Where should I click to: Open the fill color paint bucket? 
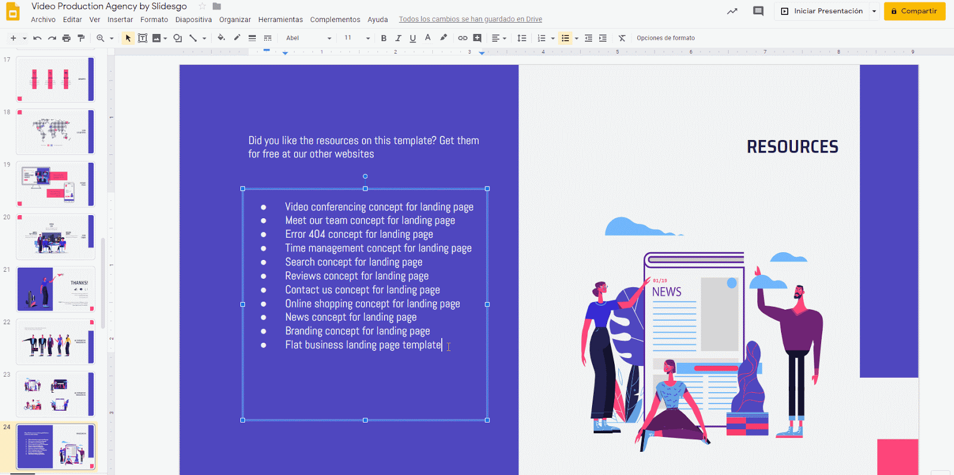pos(221,38)
